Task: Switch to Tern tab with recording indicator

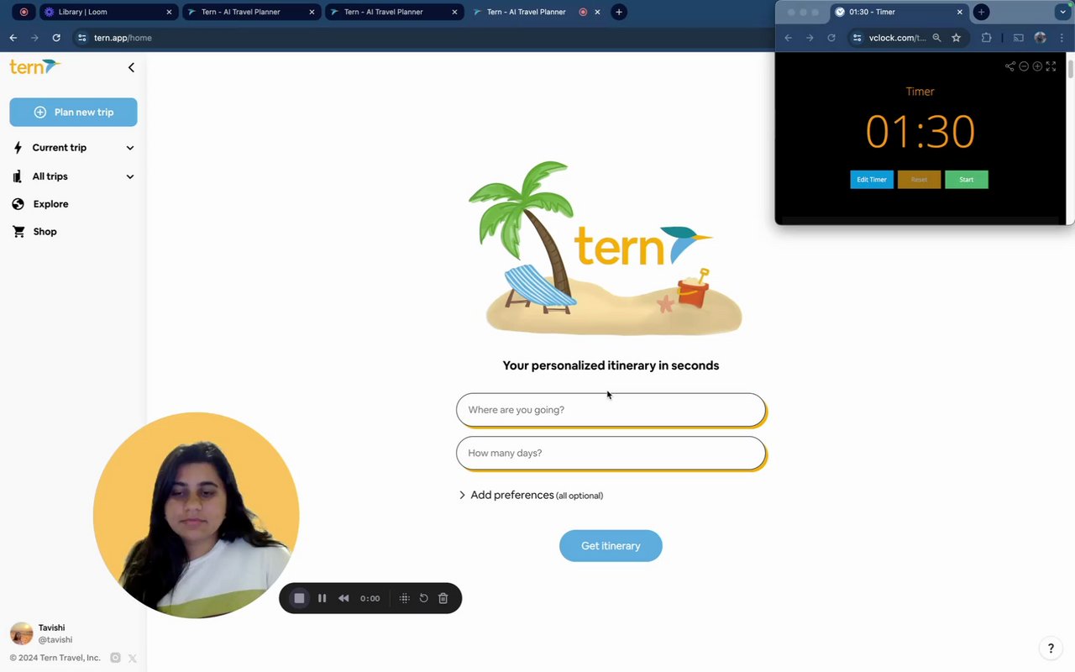Action: (537, 12)
